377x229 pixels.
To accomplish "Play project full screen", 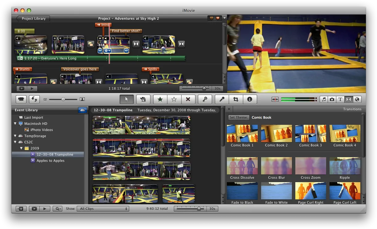I will (22, 88).
